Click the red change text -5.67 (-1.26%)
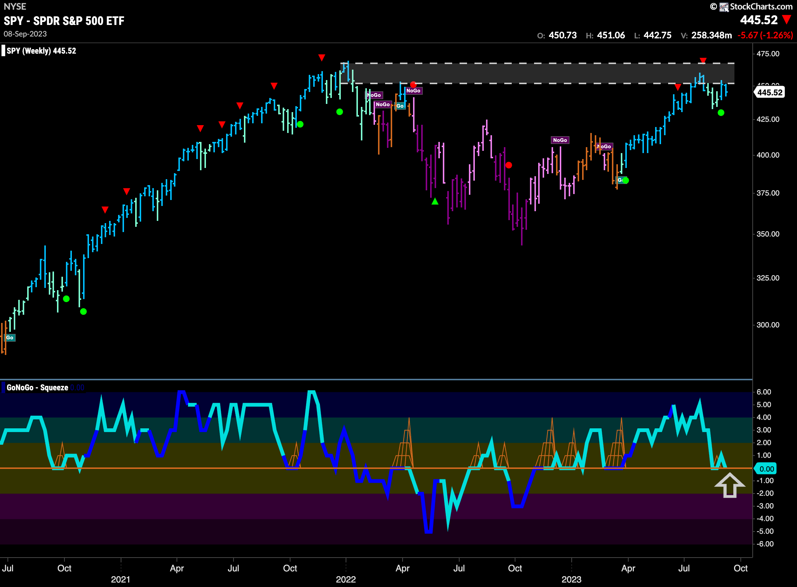Viewport: 797px width, 587px height. (x=765, y=35)
